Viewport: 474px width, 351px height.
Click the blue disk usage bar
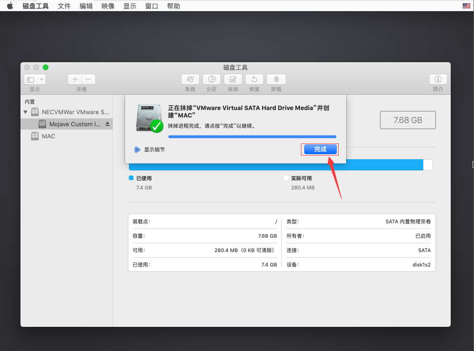275,165
